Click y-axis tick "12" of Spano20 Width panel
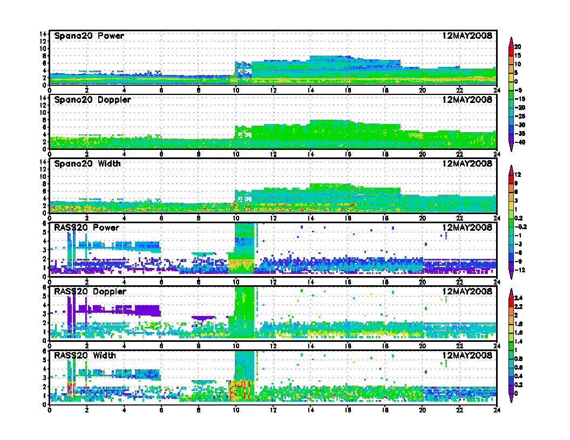The width and height of the screenshot is (570, 440). point(43,169)
